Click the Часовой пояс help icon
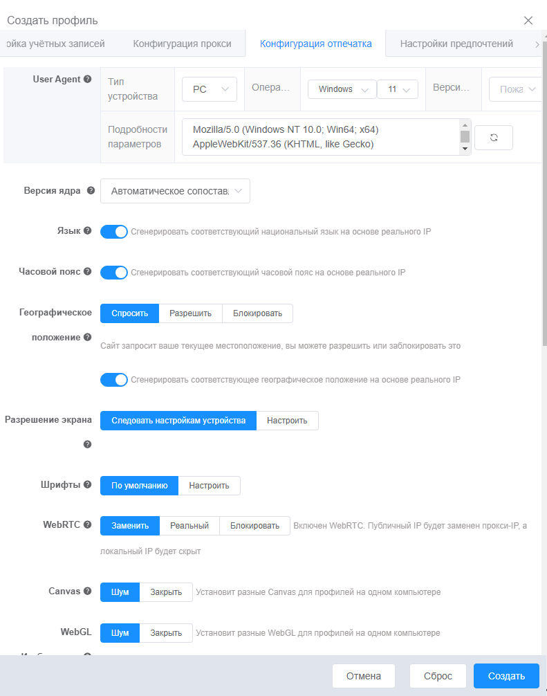547x696 pixels. pos(88,272)
